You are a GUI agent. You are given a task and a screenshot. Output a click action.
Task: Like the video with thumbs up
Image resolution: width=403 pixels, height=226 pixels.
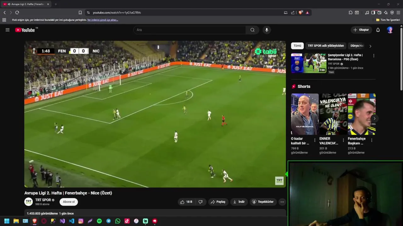[186, 202]
